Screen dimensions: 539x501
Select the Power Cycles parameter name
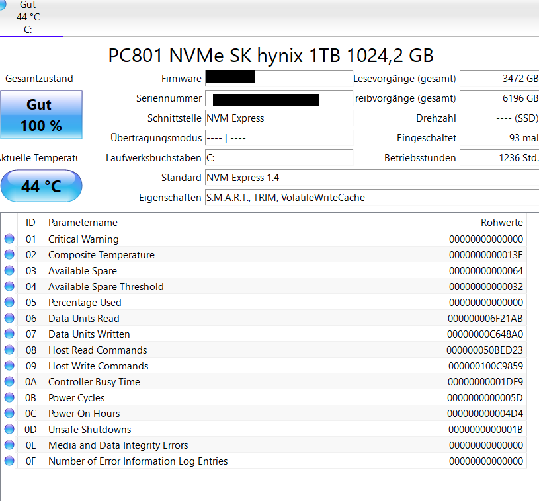(x=77, y=398)
